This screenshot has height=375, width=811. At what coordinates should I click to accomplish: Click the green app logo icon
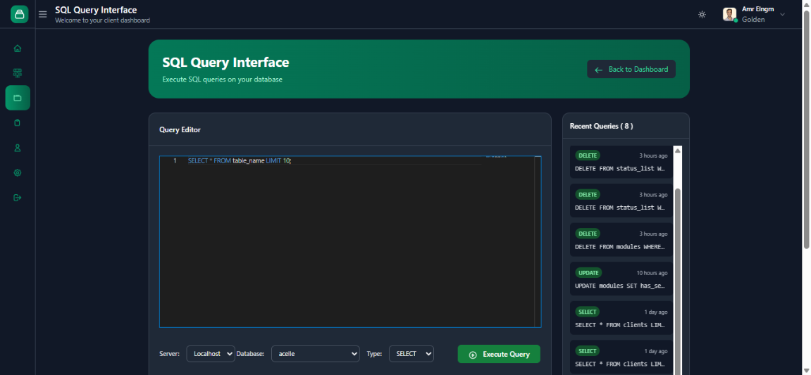coord(20,14)
